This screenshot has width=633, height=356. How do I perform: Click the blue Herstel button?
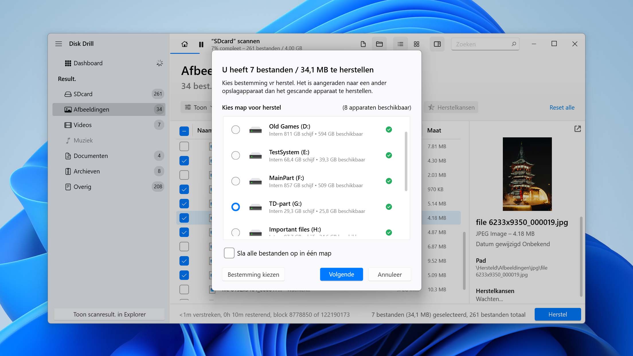tap(558, 314)
